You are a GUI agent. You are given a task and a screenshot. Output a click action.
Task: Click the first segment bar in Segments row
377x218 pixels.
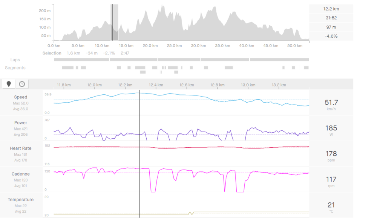click(67, 68)
